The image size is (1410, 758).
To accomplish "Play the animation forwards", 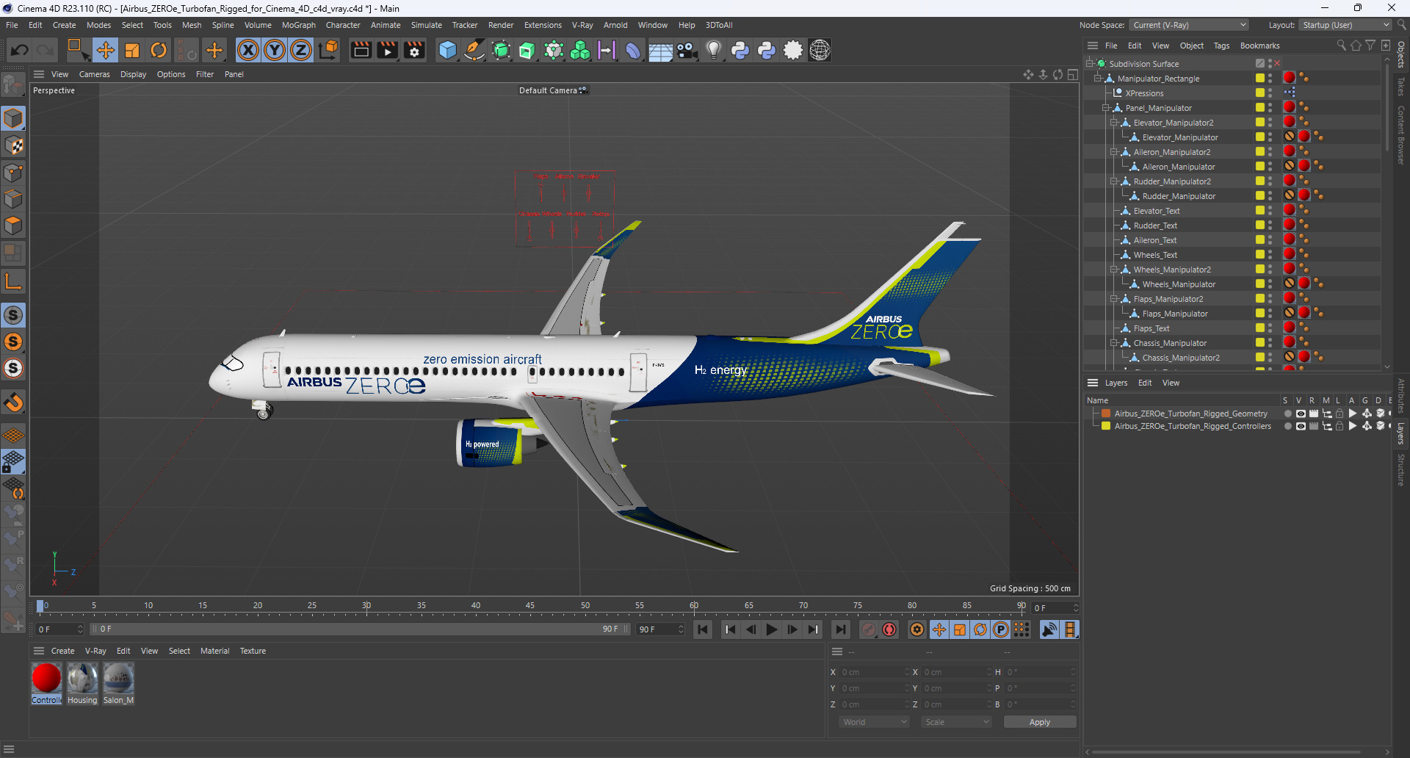I will click(771, 629).
